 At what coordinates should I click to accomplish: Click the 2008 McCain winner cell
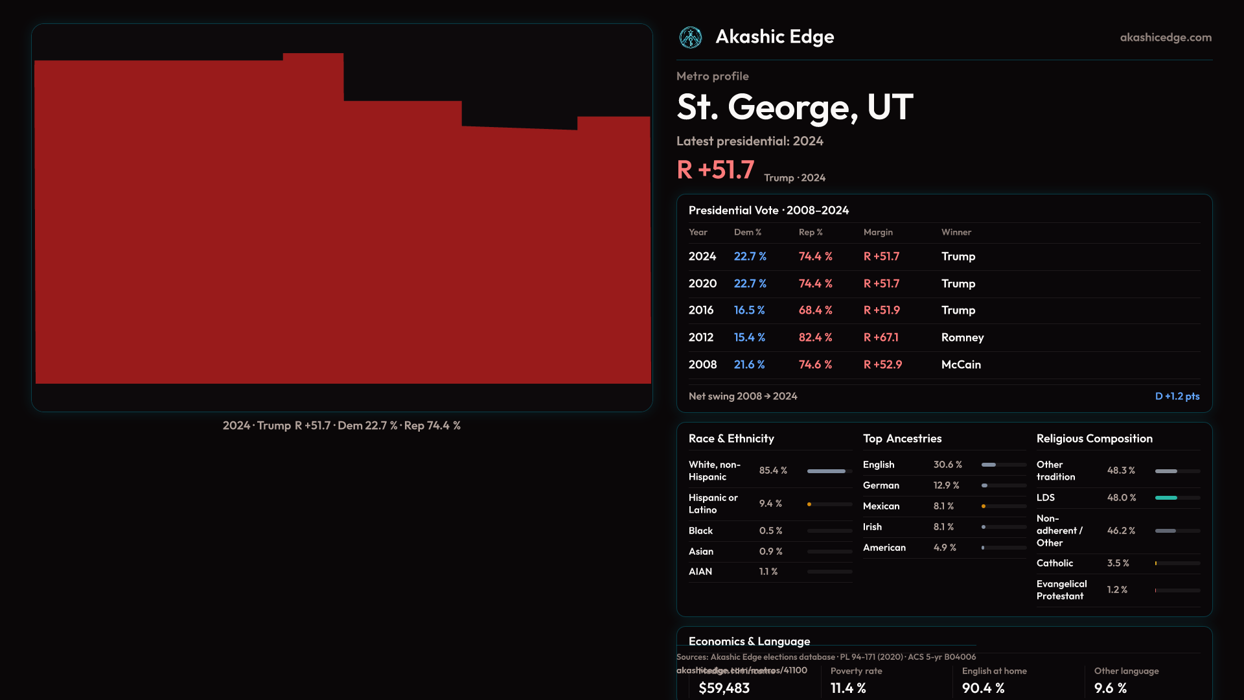(x=960, y=365)
